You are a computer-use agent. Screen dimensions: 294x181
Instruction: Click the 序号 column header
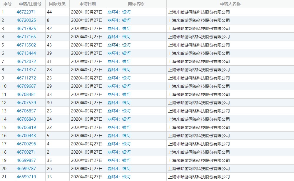point(8,4)
